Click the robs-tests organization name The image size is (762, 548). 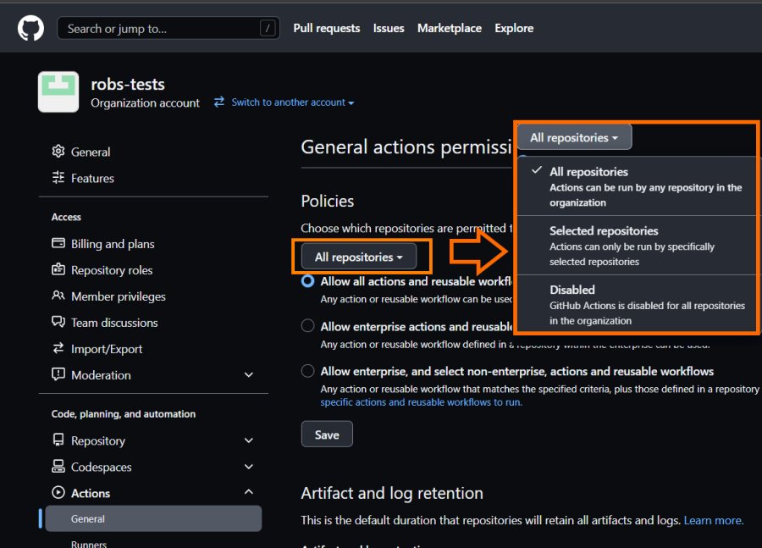tap(128, 84)
